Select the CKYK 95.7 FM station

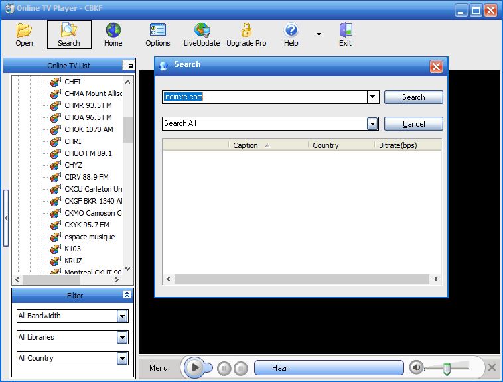[87, 225]
